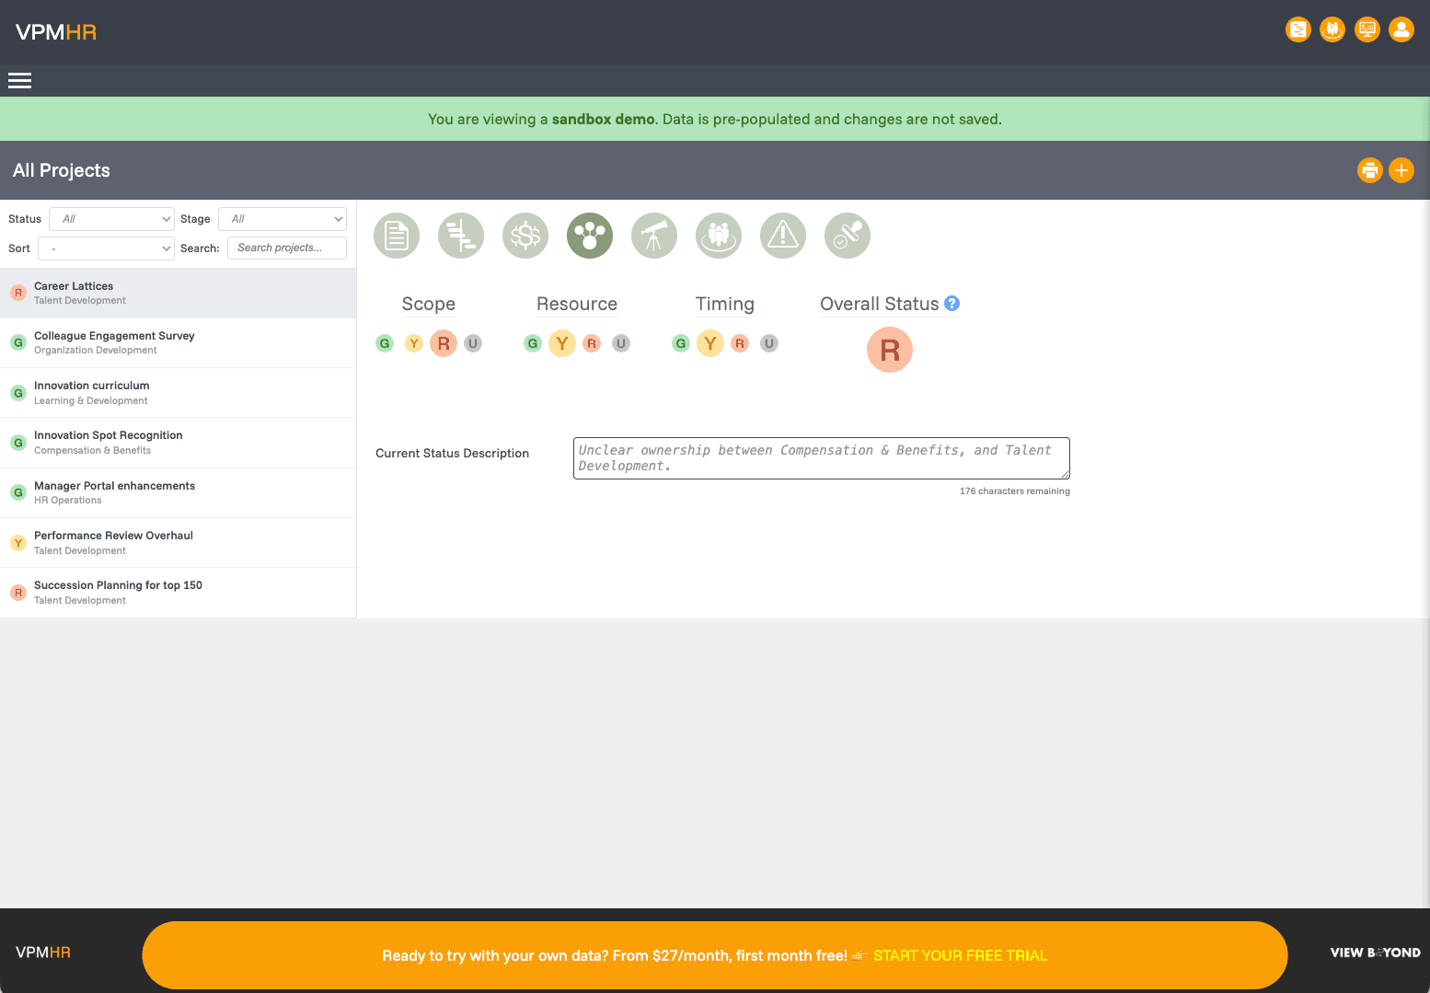The height and width of the screenshot is (993, 1430).
Task: Open the Gantt timeline icon in project toolbar
Action: tap(461, 236)
